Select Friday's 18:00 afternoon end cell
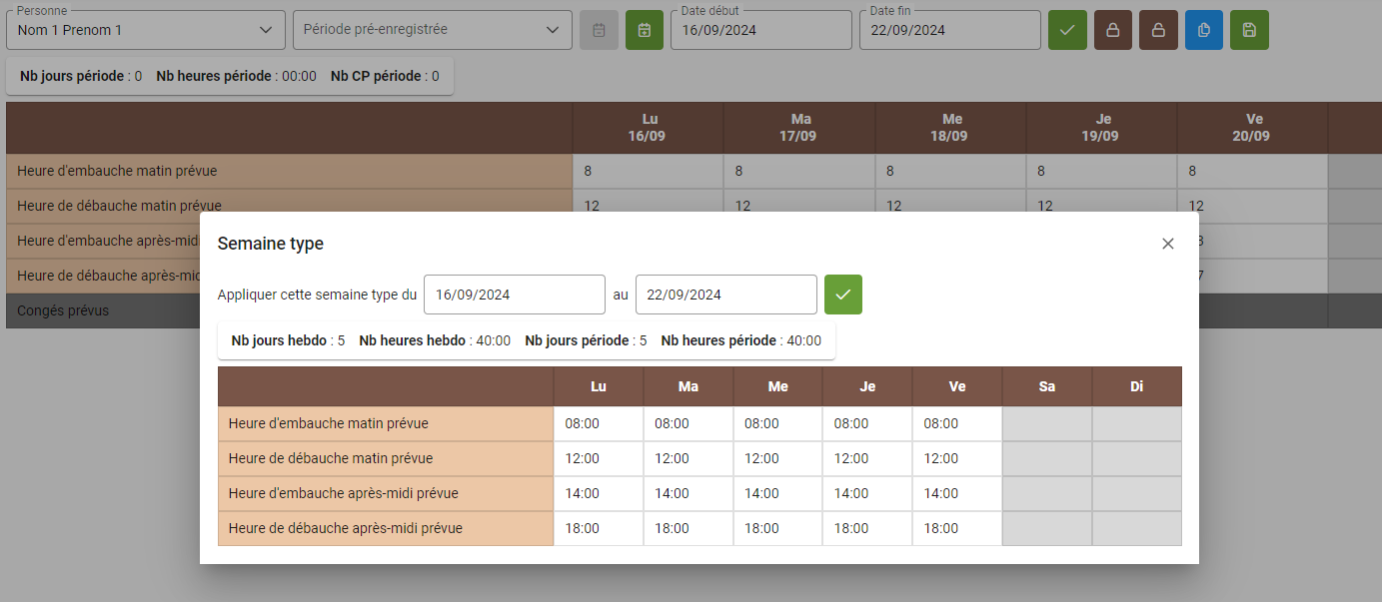 [956, 528]
